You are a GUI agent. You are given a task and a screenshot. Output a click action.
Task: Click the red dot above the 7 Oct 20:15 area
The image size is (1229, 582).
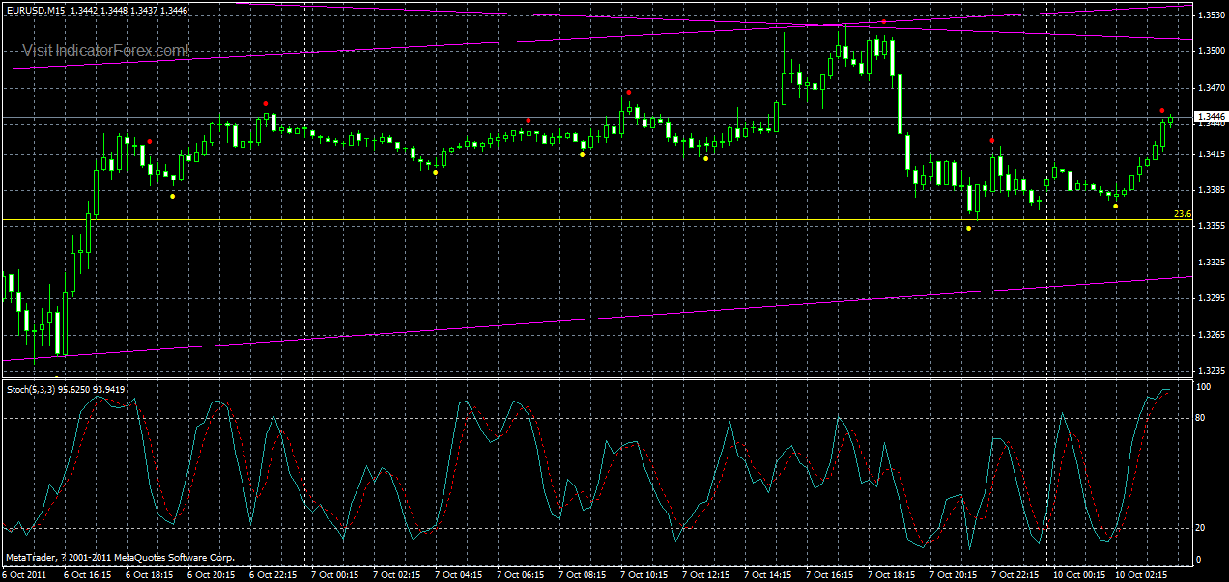click(990, 141)
